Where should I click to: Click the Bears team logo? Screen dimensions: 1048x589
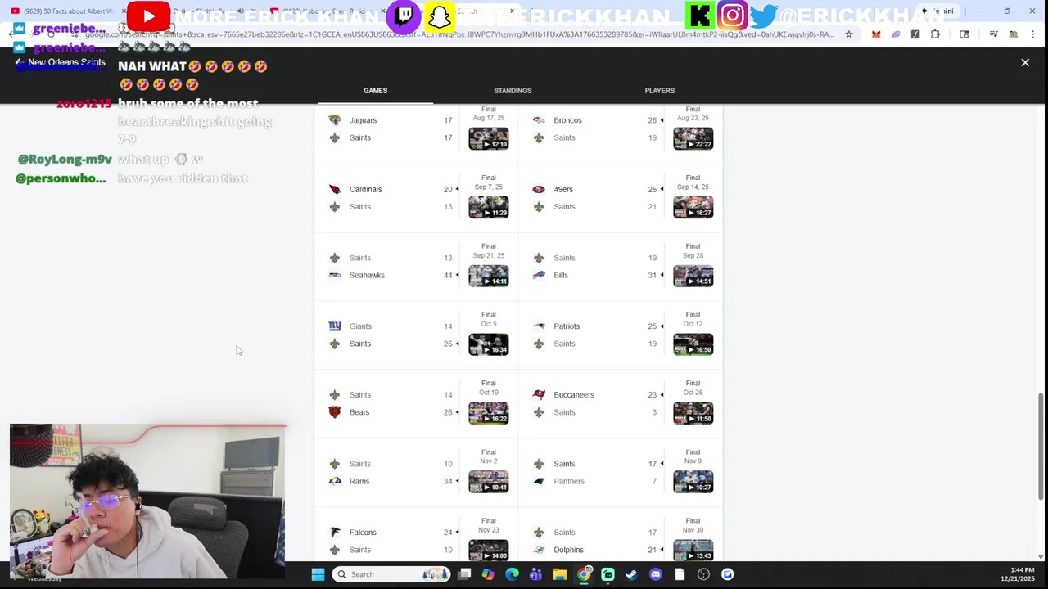tap(334, 412)
